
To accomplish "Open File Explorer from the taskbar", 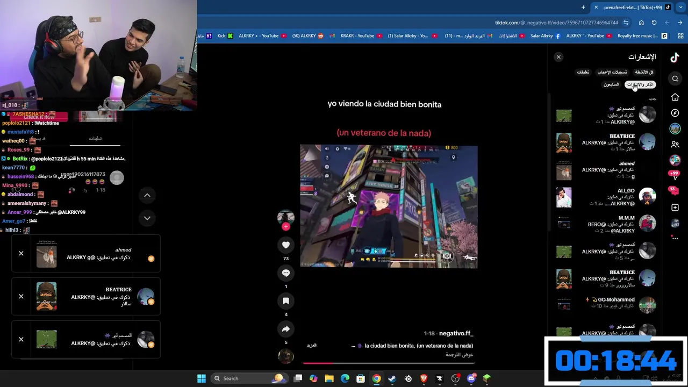I will tap(329, 378).
